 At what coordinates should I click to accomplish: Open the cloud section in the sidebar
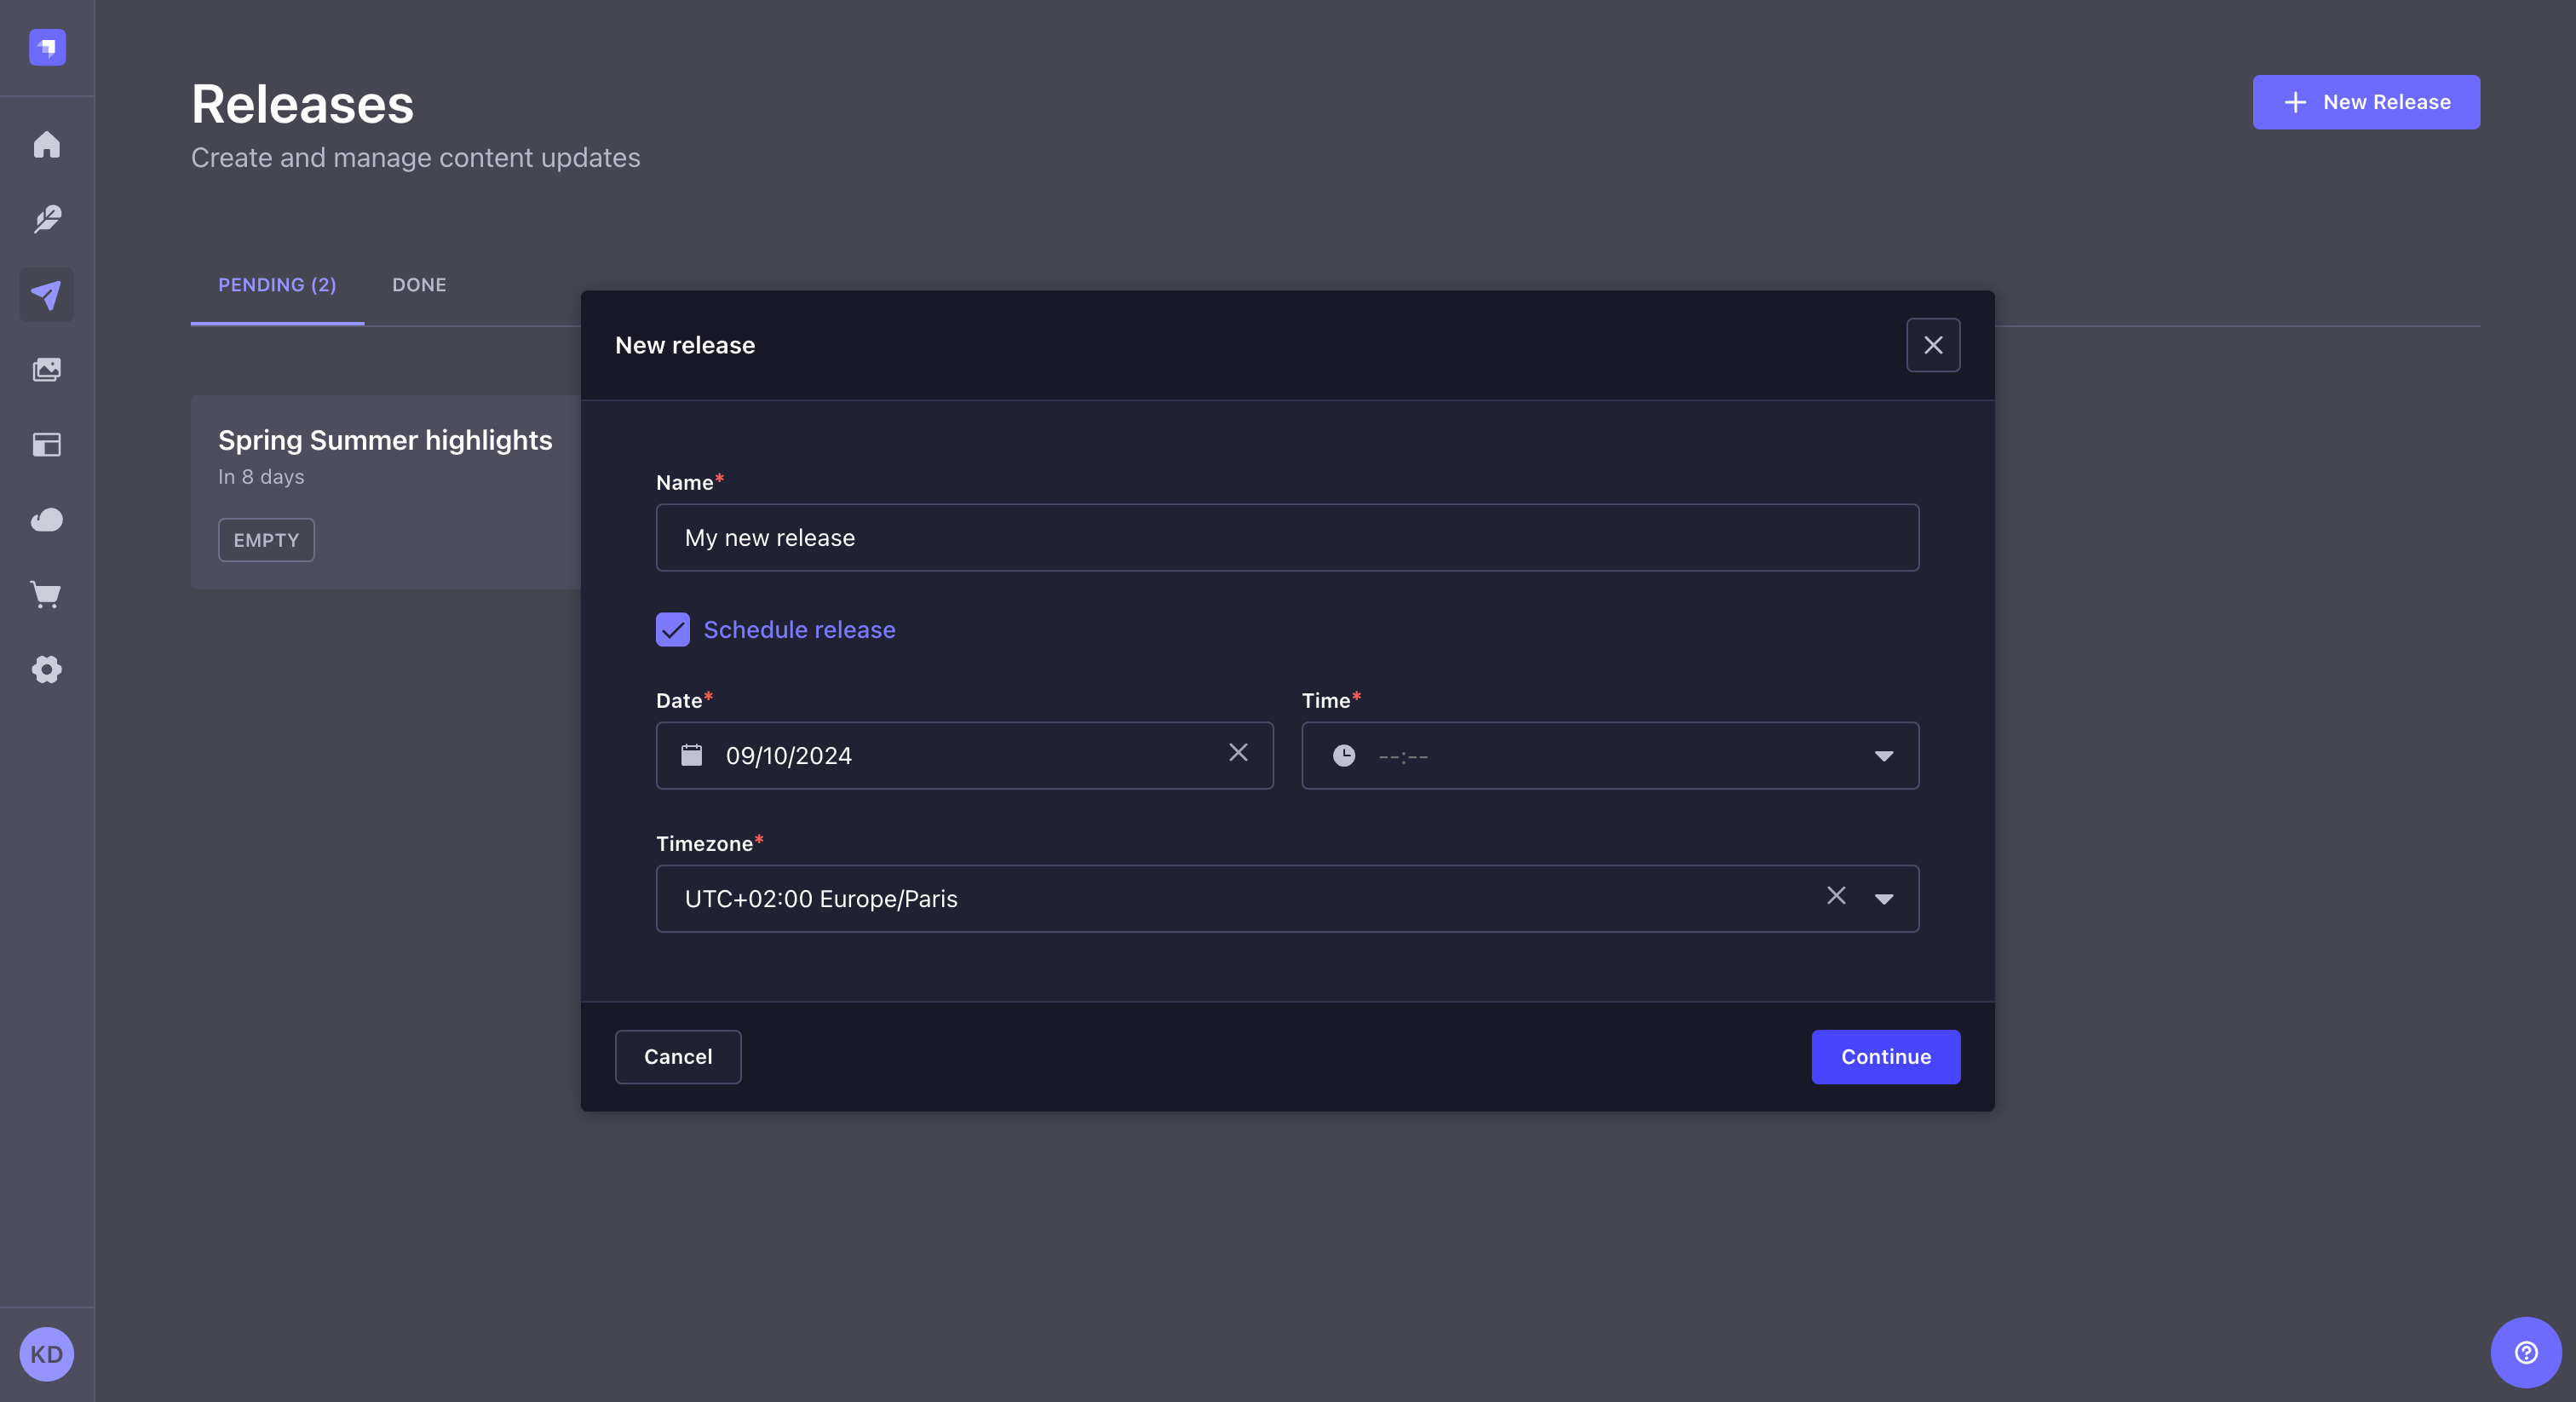[x=46, y=520]
